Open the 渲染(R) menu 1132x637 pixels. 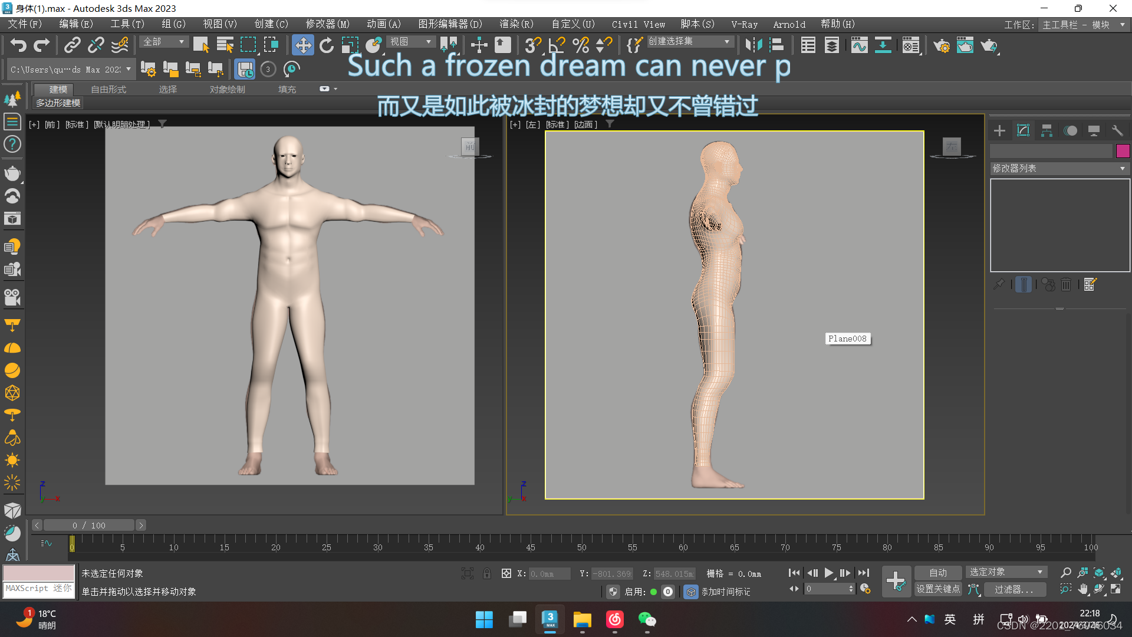click(516, 24)
